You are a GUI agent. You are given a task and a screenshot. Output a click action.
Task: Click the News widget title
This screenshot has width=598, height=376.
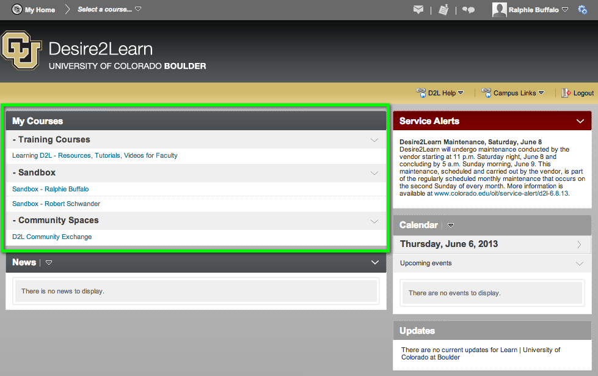coord(24,263)
